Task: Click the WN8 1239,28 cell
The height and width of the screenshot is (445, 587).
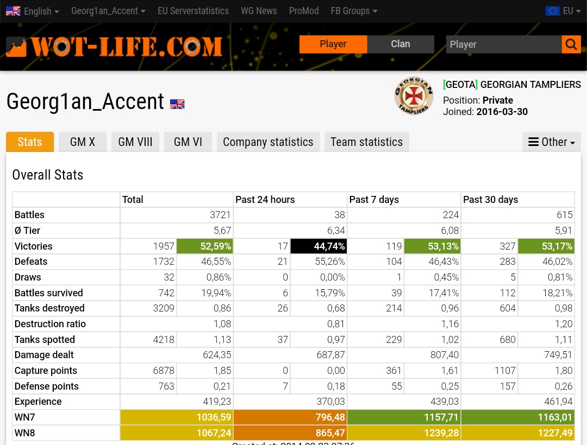Action: (404, 433)
